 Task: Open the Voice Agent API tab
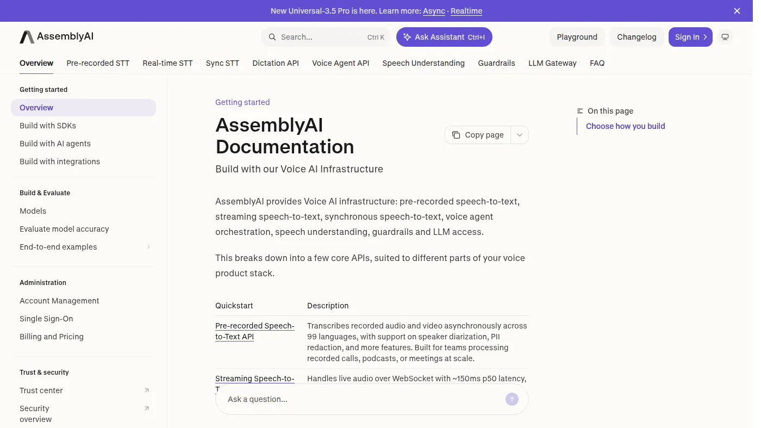[341, 63]
